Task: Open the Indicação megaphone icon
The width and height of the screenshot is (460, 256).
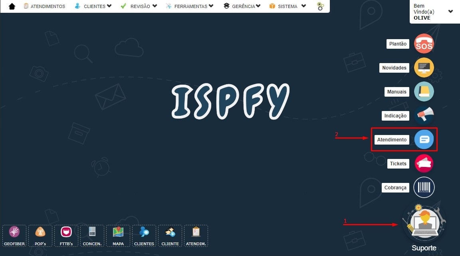Action: 424,115
